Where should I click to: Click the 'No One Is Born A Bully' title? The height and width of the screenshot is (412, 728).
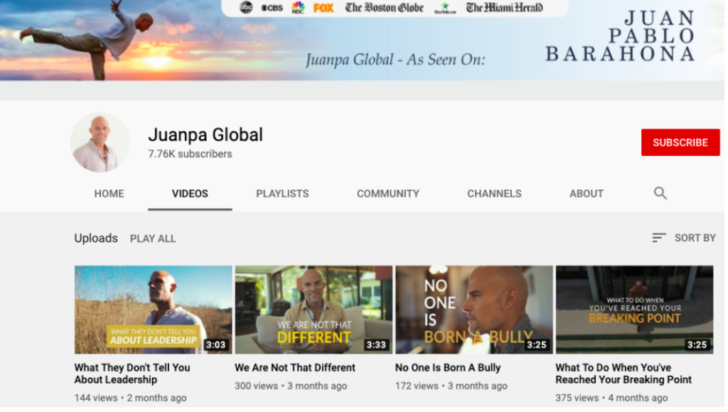click(448, 368)
